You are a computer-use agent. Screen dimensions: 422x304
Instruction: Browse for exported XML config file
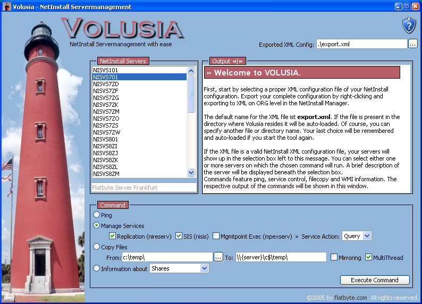pyautogui.click(x=412, y=44)
